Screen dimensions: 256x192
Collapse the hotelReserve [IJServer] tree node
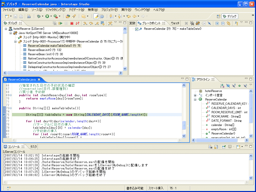click(6, 29)
